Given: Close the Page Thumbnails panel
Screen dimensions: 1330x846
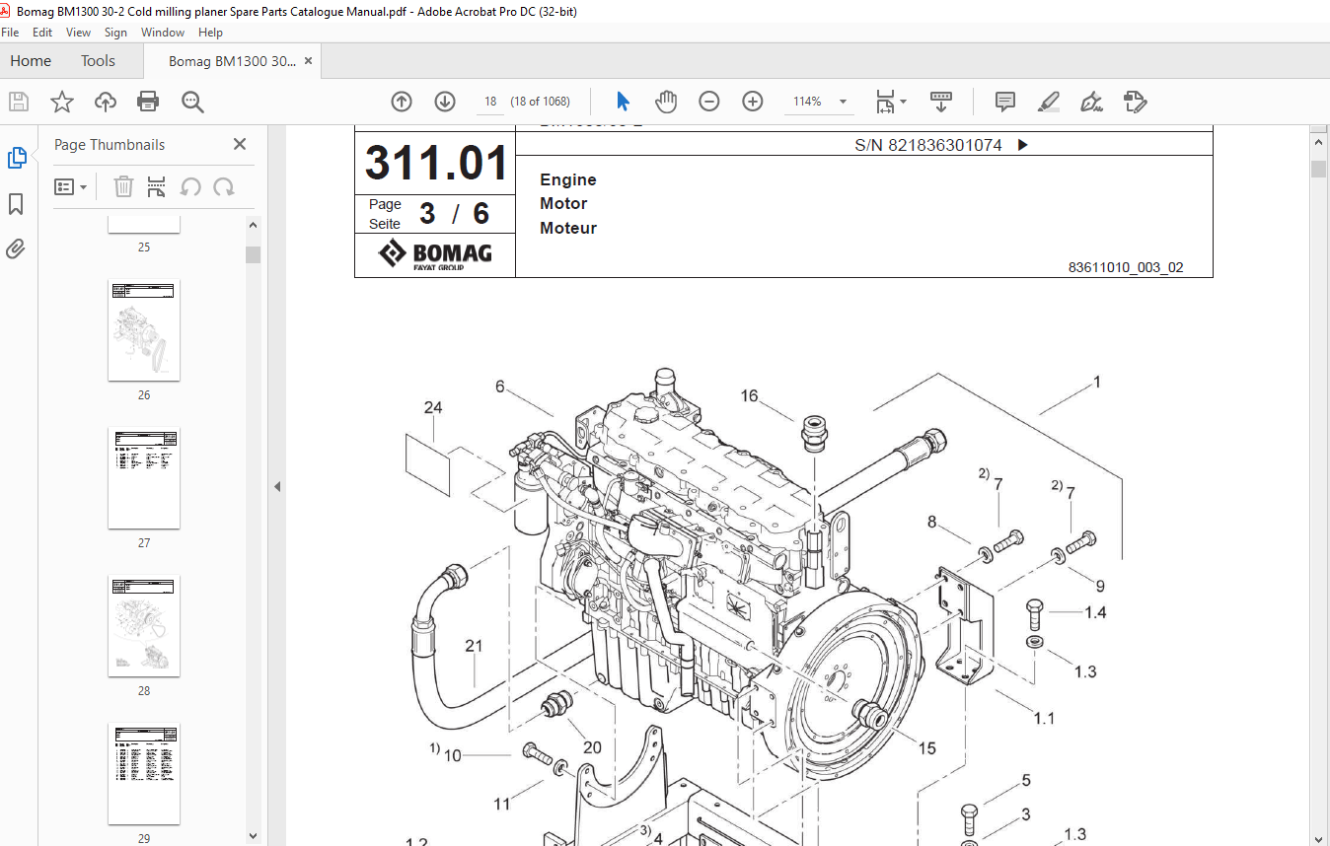Looking at the screenshot, I should [240, 144].
